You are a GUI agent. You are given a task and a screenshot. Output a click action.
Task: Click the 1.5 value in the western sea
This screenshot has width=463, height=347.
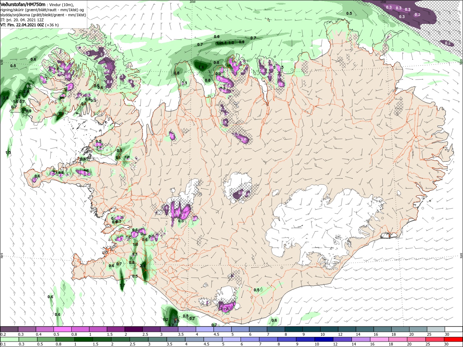8,153
